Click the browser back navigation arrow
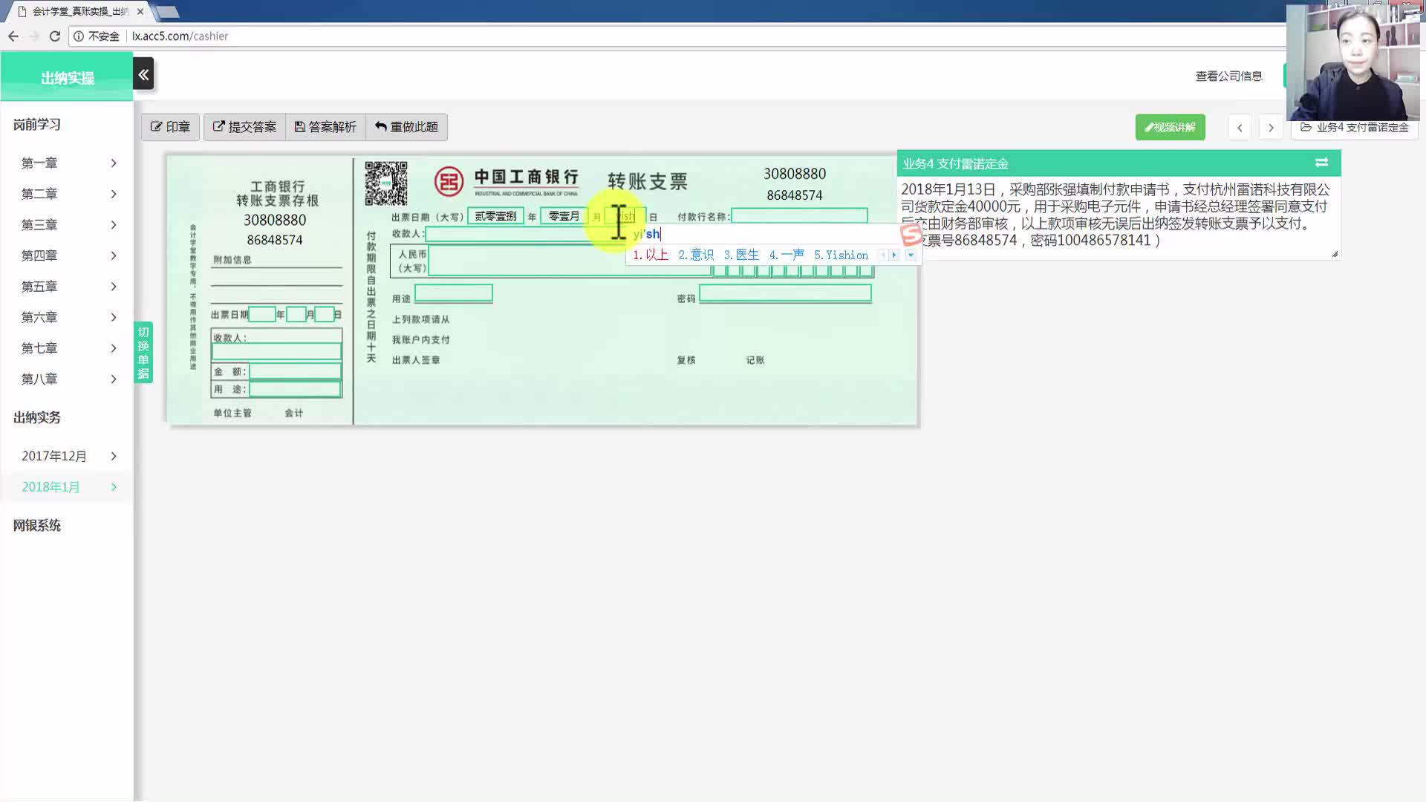The height and width of the screenshot is (802, 1426). pyautogui.click(x=13, y=36)
